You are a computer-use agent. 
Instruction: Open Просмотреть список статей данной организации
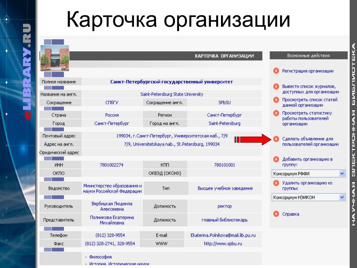pos(310,102)
